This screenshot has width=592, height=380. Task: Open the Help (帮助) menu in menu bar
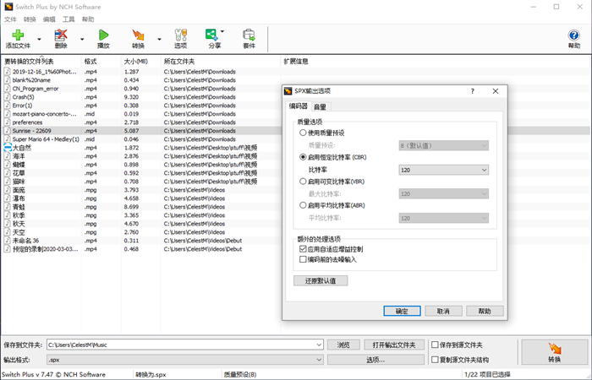click(88, 19)
